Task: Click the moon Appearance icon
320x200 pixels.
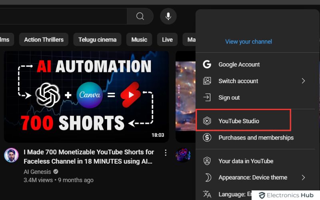Action: pyautogui.click(x=208, y=178)
